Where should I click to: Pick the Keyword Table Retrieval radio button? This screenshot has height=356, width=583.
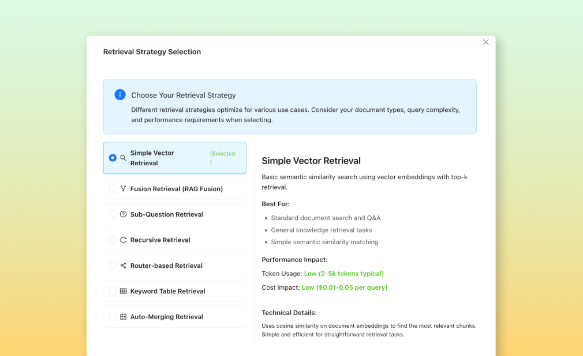(x=113, y=291)
